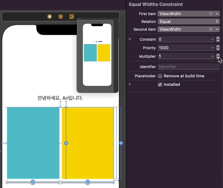Expand the Constant value dropdown arrow
The width and height of the screenshot is (223, 188).
(x=212, y=39)
